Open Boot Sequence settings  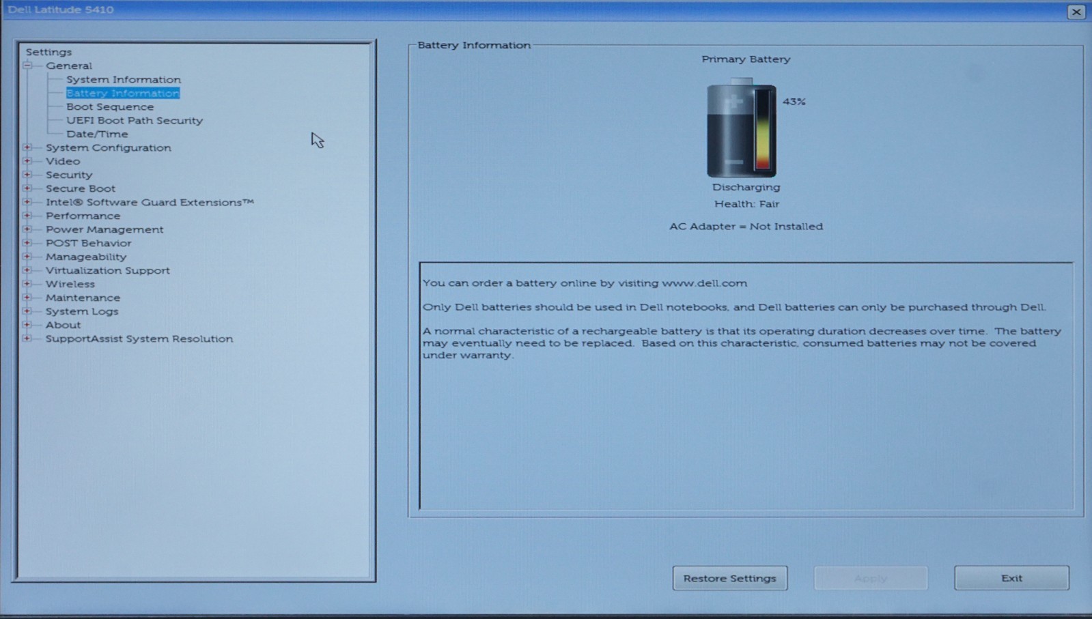110,106
